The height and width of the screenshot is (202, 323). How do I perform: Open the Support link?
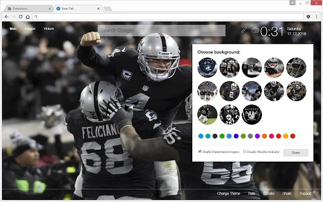[305, 193]
